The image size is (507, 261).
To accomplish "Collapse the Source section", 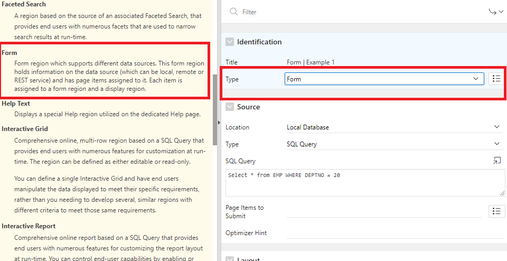I will [x=230, y=107].
